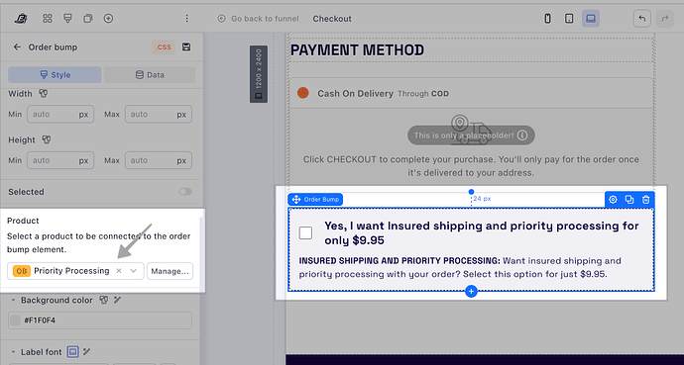Click the 1200 x 2400 canvas size label

pos(259,74)
